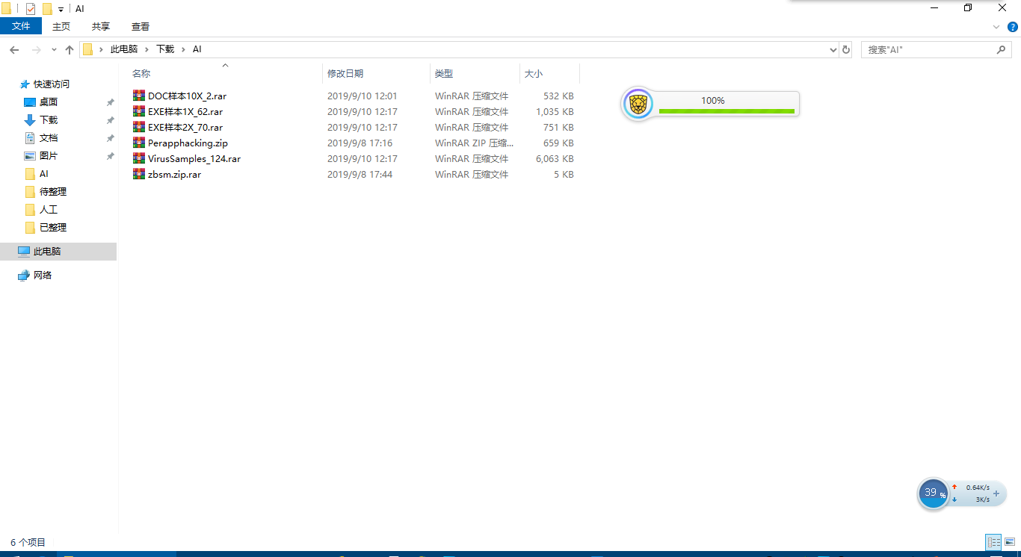The width and height of the screenshot is (1021, 557).
Task: Click the Properties icon in quick access toolbar
Action: (31, 8)
